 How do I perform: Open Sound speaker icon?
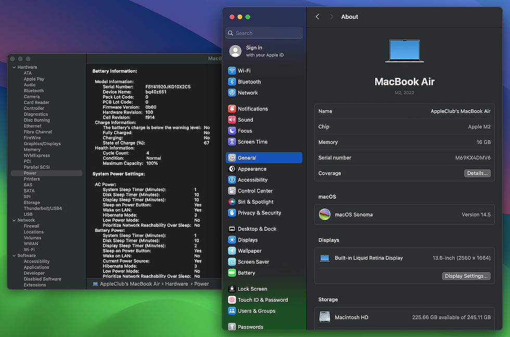click(232, 120)
